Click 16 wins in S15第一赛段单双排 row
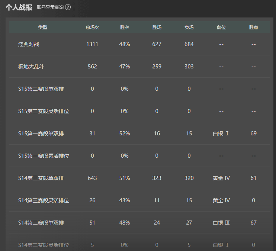This screenshot has height=251, width=276. [x=157, y=133]
